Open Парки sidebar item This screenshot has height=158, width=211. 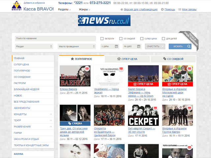tap(33, 133)
